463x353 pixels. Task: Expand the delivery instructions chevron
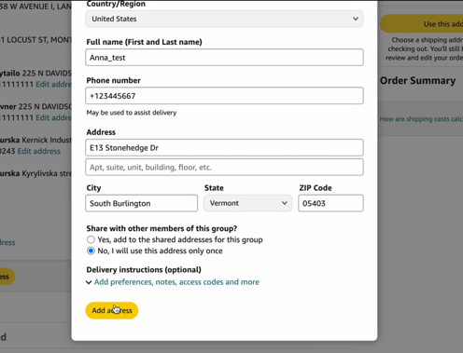tap(89, 282)
